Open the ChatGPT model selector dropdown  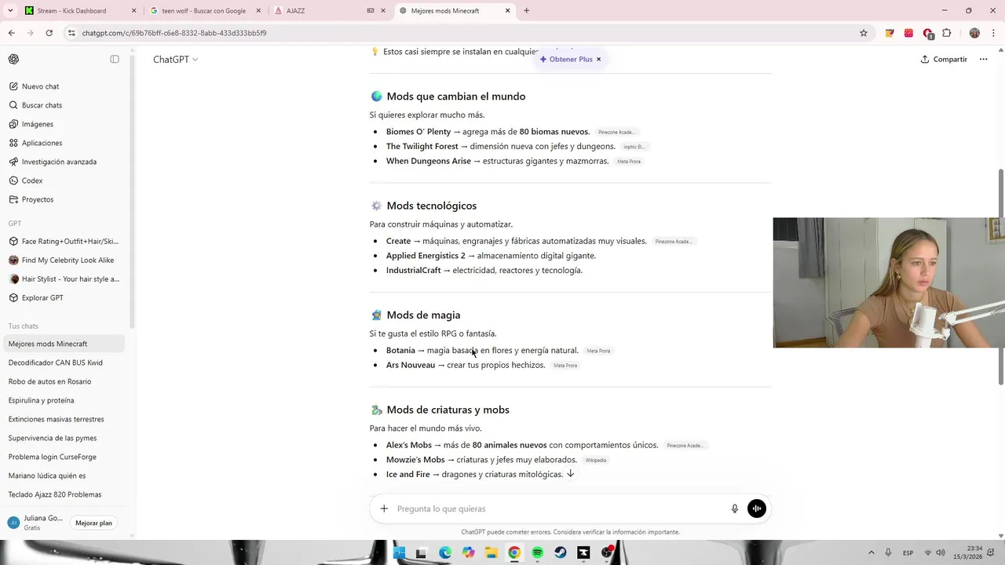point(175,60)
